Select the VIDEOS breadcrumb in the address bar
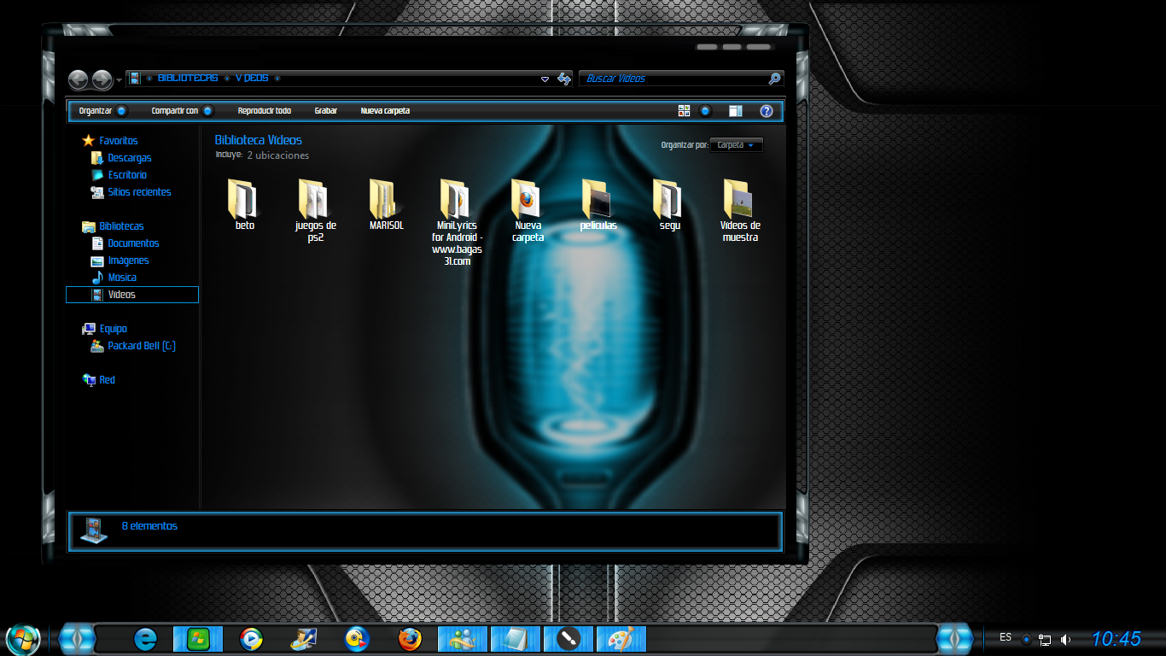 coord(252,79)
